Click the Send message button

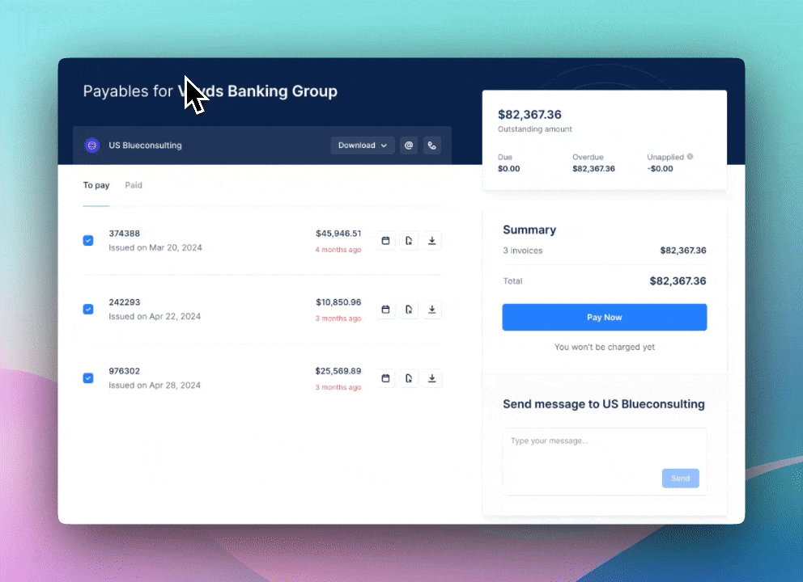[680, 479]
